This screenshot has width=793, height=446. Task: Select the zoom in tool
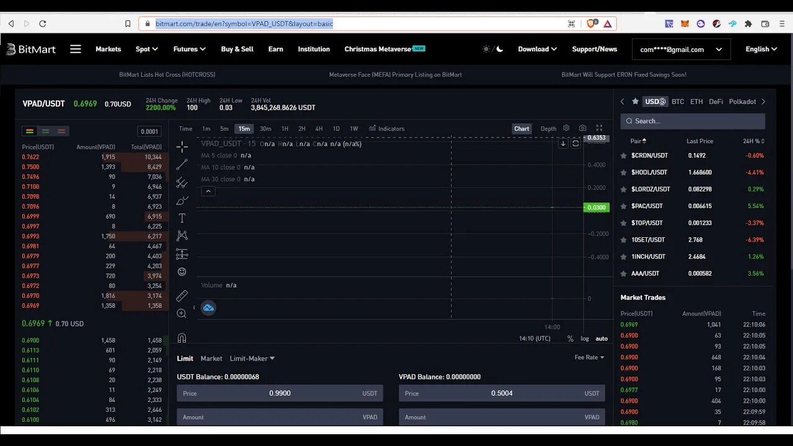[x=182, y=313]
